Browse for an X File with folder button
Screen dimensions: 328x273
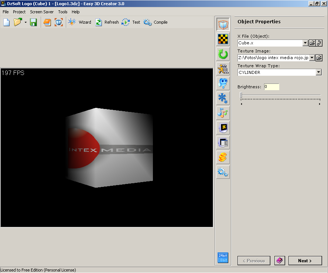pyautogui.click(x=312, y=43)
